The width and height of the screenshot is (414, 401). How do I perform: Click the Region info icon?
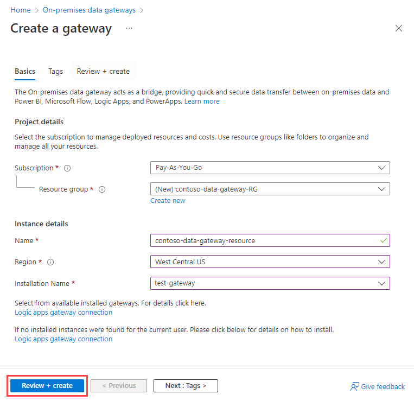coord(50,262)
